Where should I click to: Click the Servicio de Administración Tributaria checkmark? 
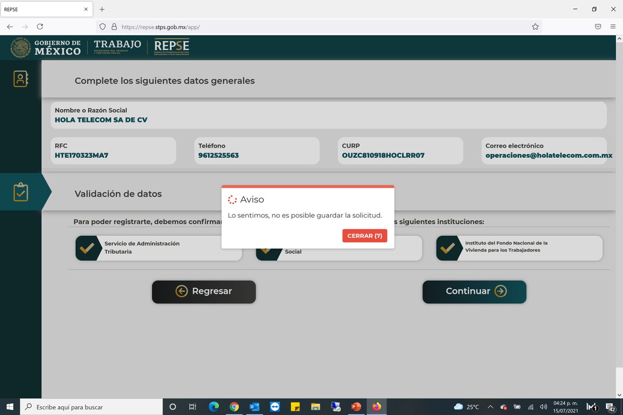click(87, 248)
